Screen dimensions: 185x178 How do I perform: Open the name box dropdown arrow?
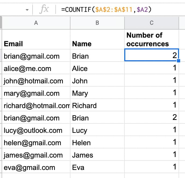[x=27, y=10]
